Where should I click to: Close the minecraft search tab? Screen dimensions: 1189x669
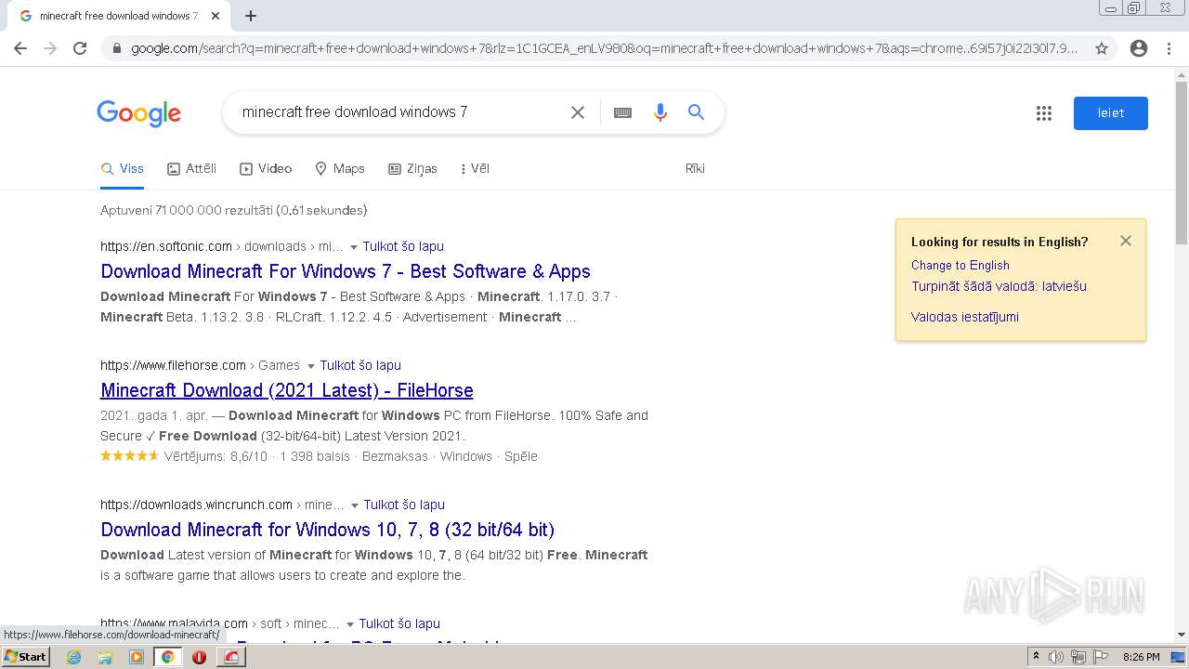(216, 16)
